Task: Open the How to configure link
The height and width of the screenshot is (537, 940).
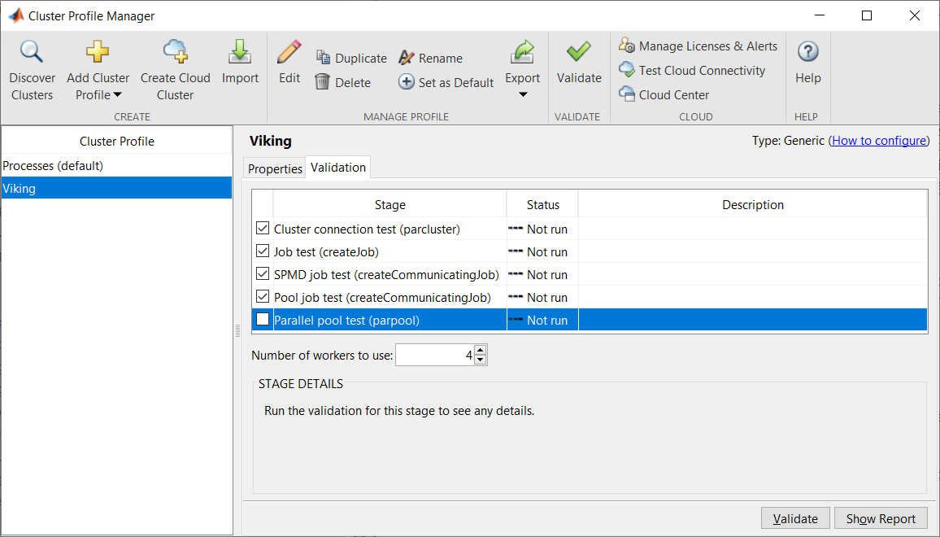Action: (x=879, y=141)
